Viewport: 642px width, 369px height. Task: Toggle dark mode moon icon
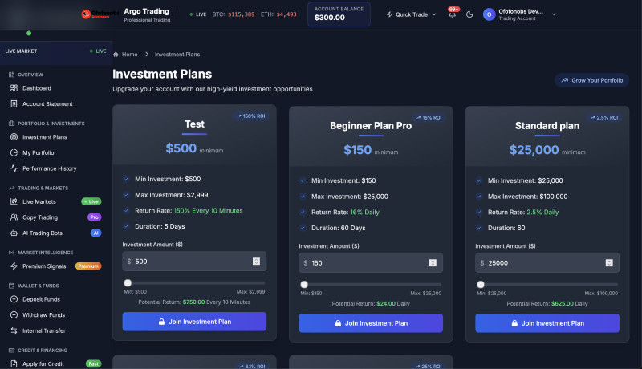tap(469, 14)
